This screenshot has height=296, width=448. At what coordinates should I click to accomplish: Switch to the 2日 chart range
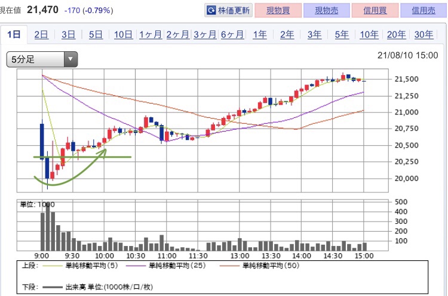click(x=41, y=35)
